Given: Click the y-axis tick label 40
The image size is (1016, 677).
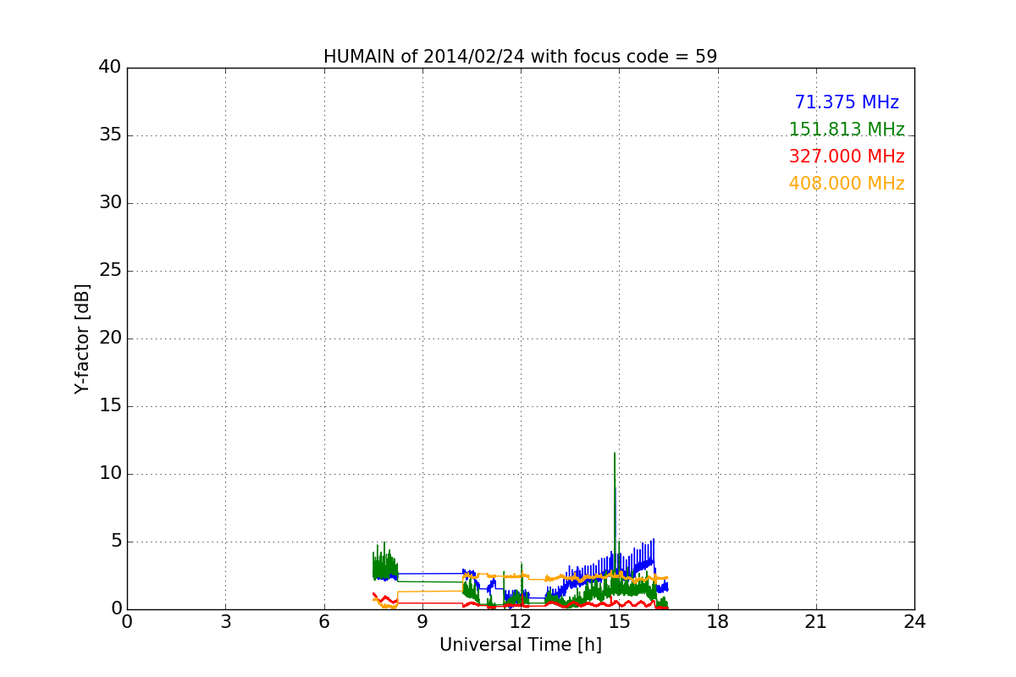Looking at the screenshot, I should [109, 68].
